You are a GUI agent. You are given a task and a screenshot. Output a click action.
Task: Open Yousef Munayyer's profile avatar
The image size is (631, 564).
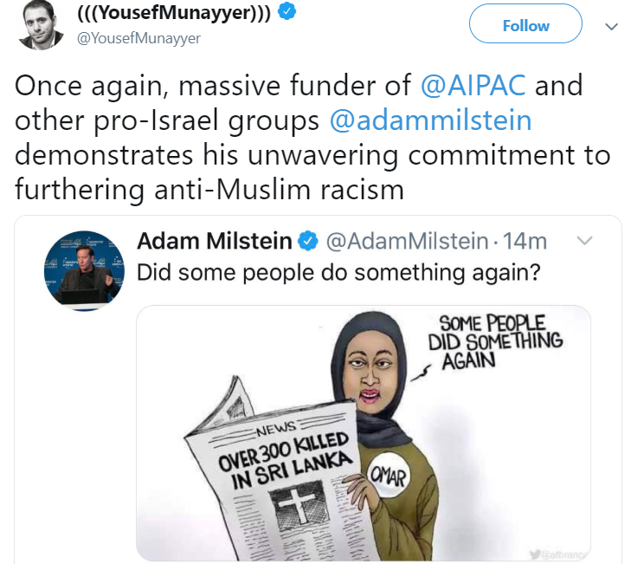coord(41,25)
